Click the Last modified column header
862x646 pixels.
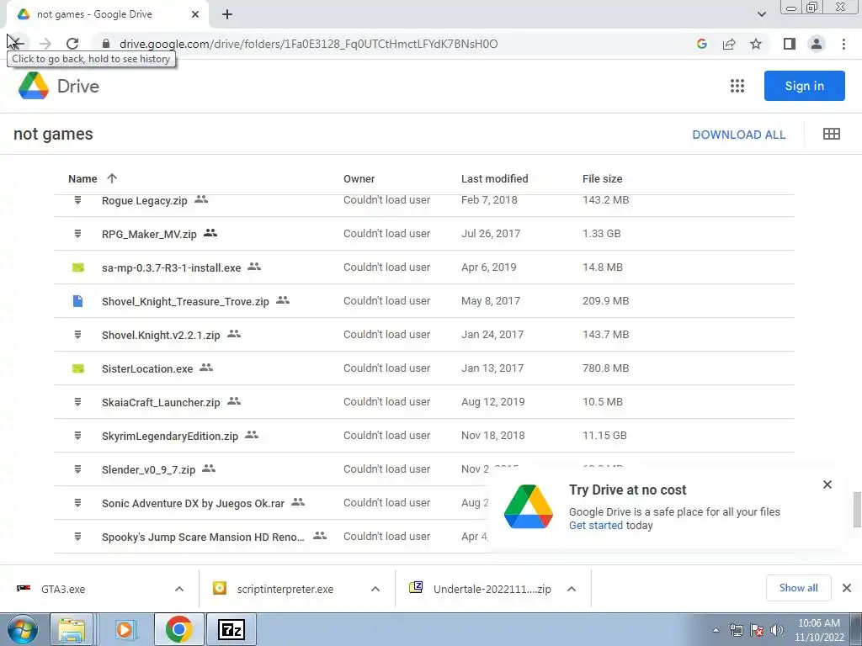click(494, 178)
